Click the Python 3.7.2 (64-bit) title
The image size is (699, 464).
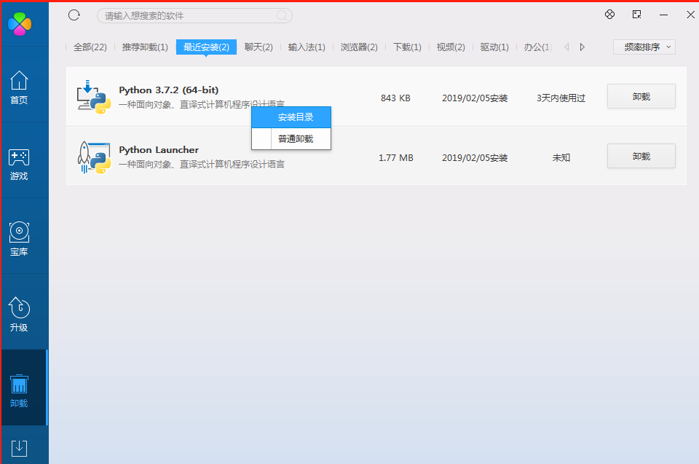168,90
